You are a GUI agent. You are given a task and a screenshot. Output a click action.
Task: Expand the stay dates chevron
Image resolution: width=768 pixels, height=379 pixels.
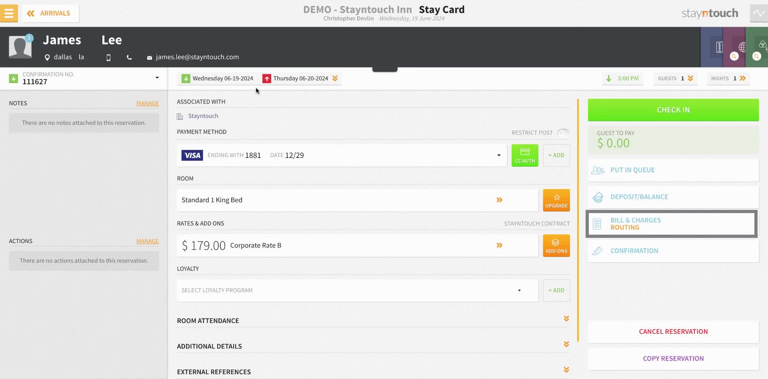[335, 78]
